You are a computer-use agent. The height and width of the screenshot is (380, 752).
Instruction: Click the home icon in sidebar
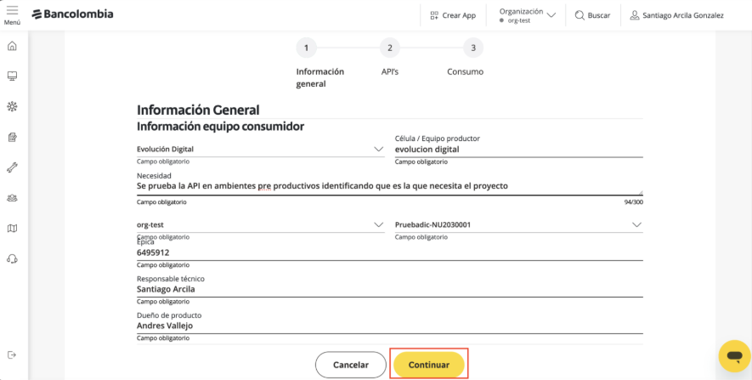[12, 46]
